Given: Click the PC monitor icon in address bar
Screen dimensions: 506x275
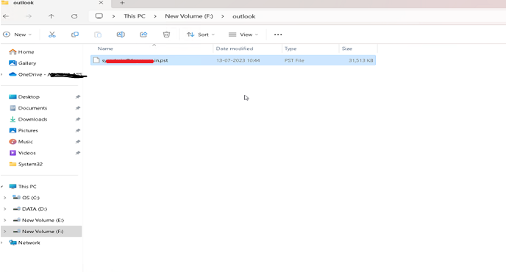Looking at the screenshot, I should click(x=99, y=16).
